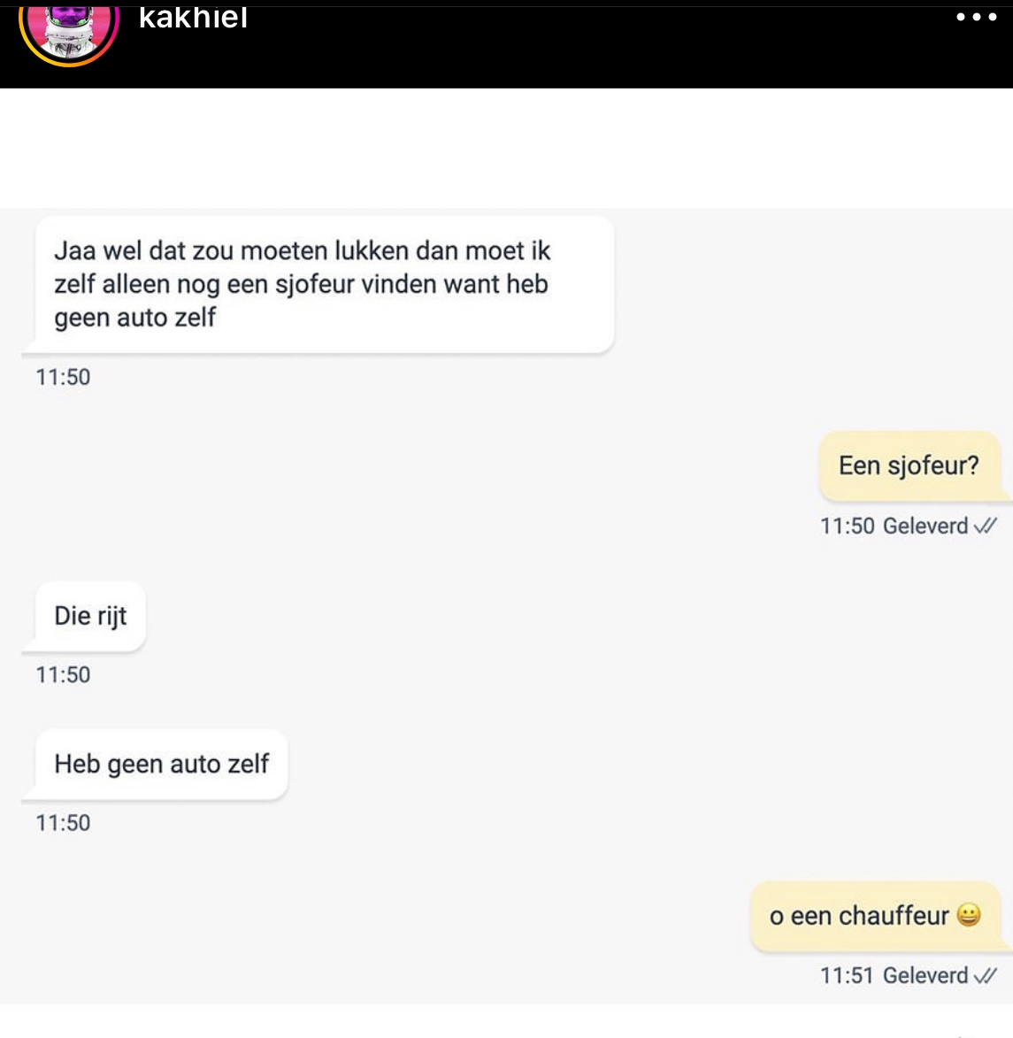Click 'Geleverd' status under 'Een sjofeur?'
Screen dimensions: 1013x1038
point(925,527)
